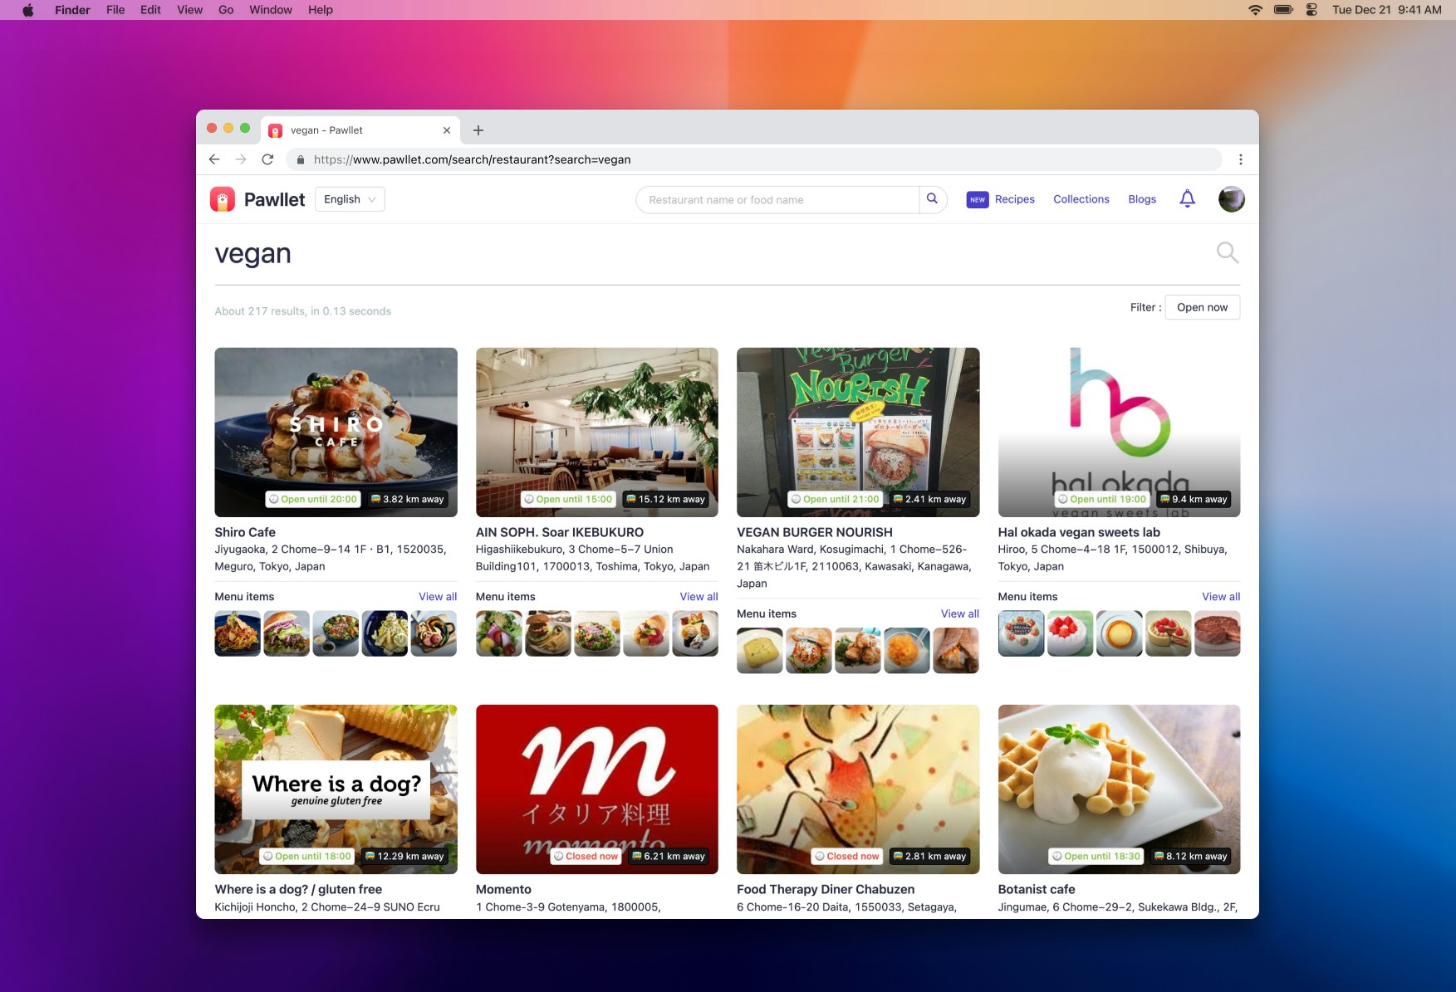Close the vegan - Pawllet tab
This screenshot has height=992, width=1456.
click(x=447, y=130)
